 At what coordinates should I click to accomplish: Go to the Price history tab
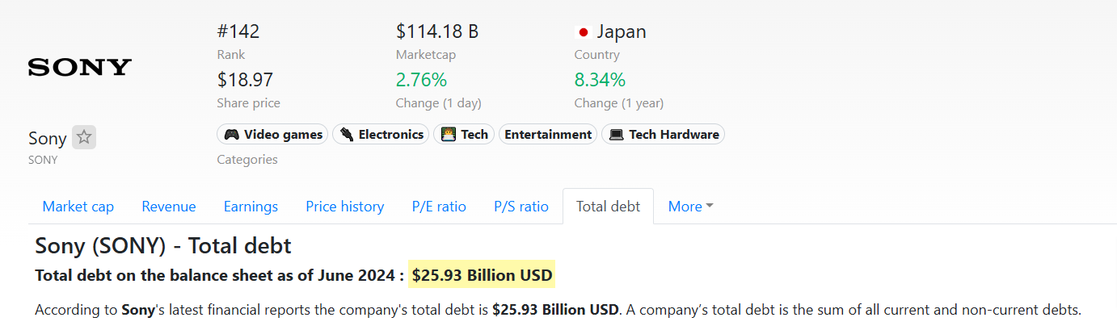[x=345, y=207]
